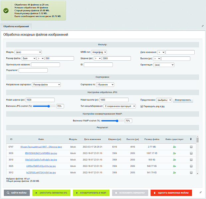Click the green success checkmark icon
Screen dimensions: 206x199
(6, 11)
